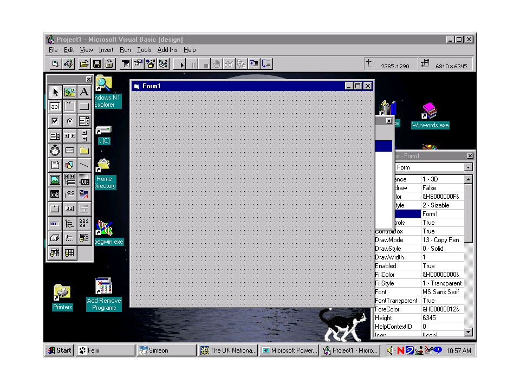The image size is (520, 390).
Task: Switch to Simeon taskbar button
Action: [167, 350]
